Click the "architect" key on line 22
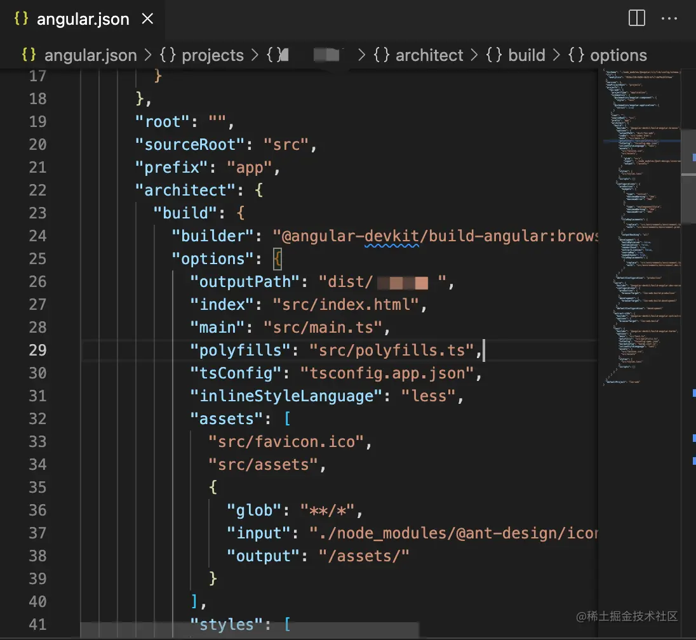Image resolution: width=696 pixels, height=640 pixels. pyautogui.click(x=181, y=190)
